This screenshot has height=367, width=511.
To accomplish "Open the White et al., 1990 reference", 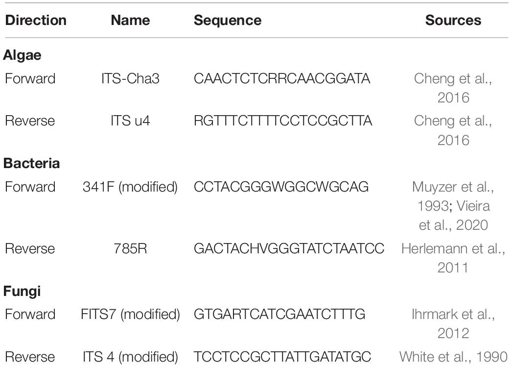I will 453,357.
